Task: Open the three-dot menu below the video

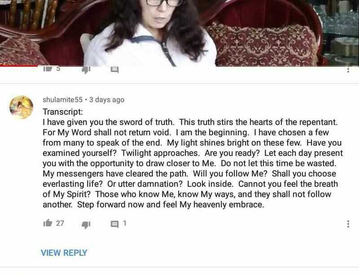Action: point(348,70)
